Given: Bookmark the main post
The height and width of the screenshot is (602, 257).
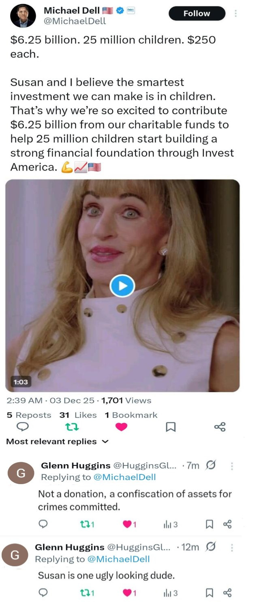Looking at the screenshot, I should (171, 427).
